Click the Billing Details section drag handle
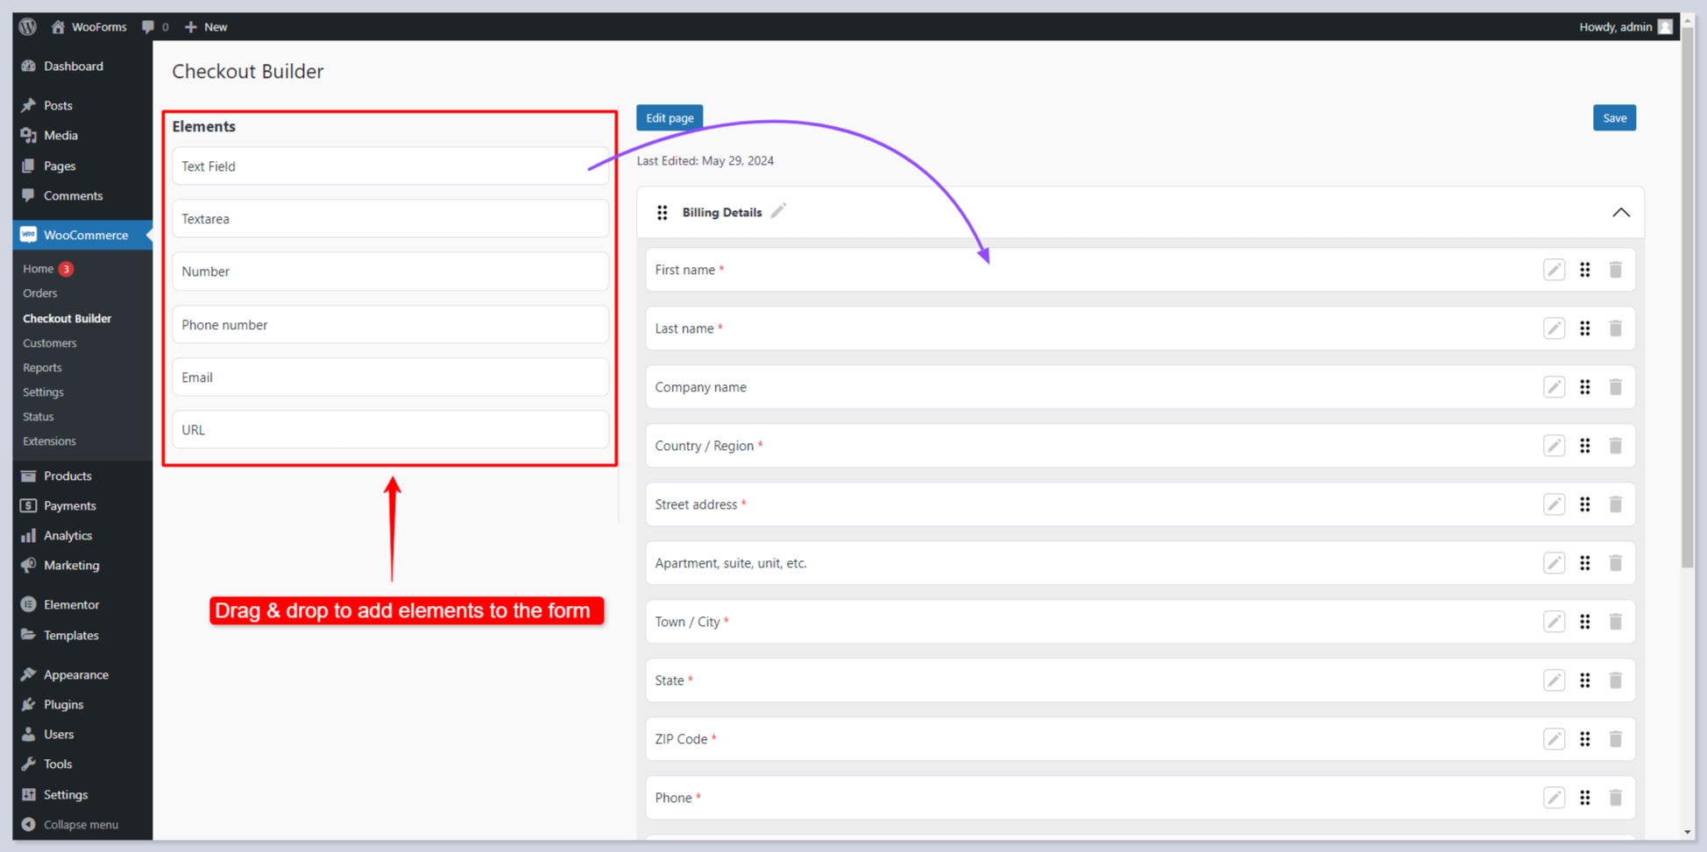1707x852 pixels. [x=662, y=213]
